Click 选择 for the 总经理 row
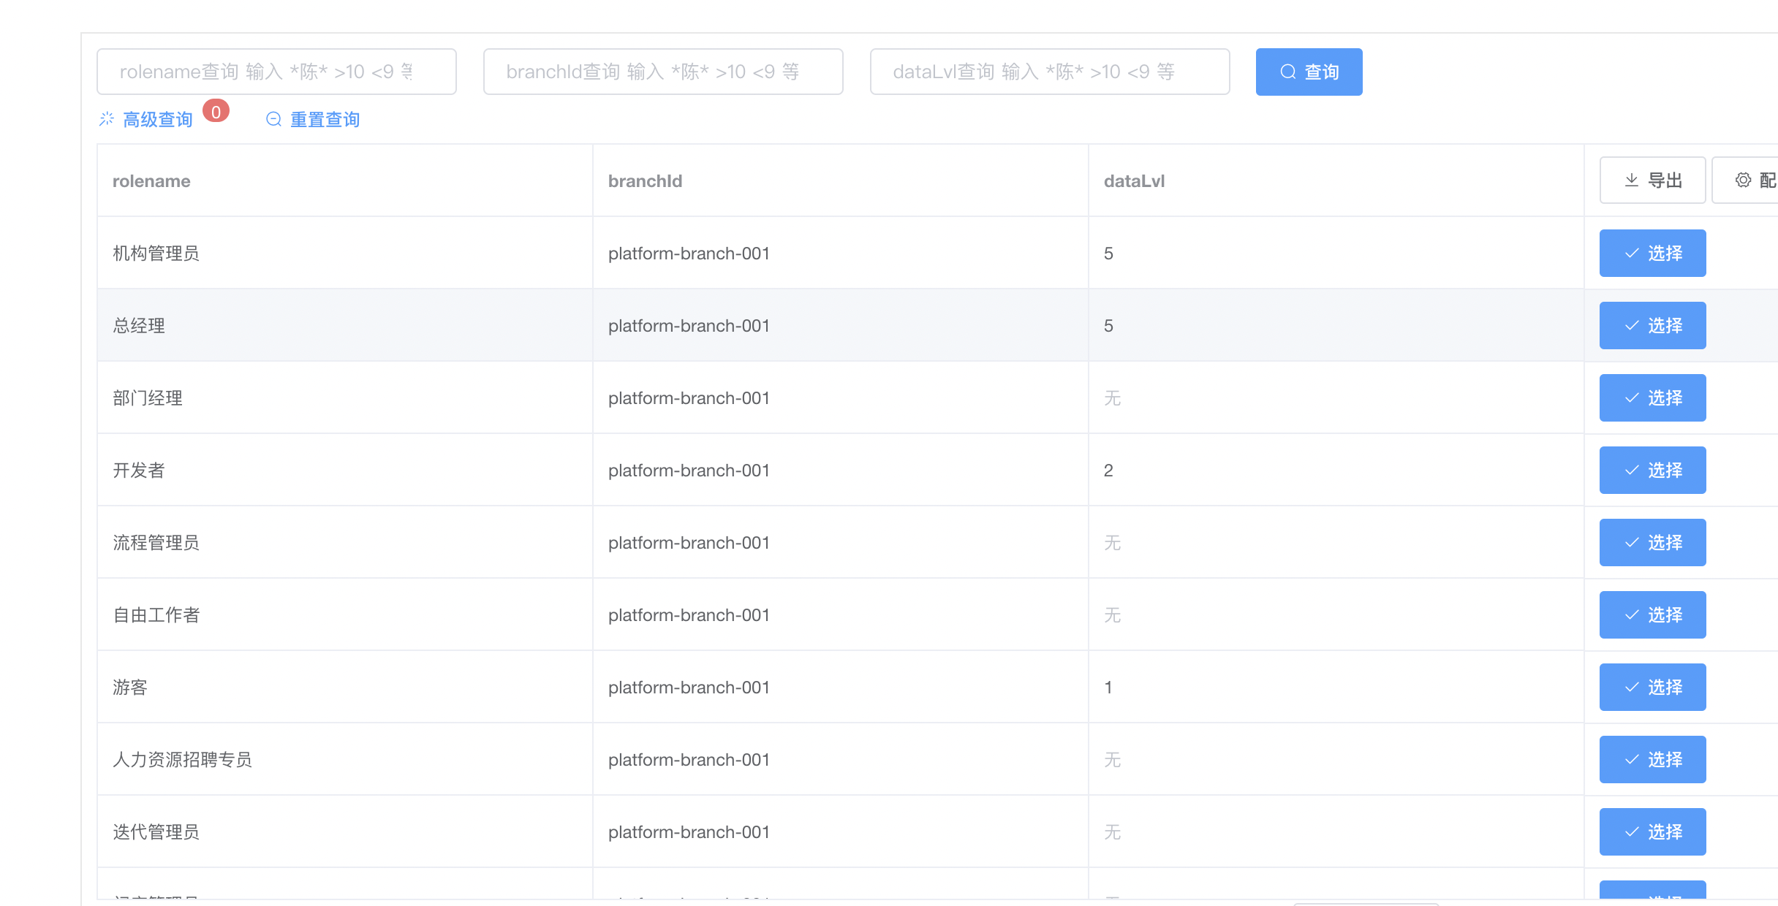1778x906 pixels. (x=1652, y=325)
